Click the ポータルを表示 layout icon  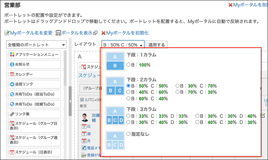(x=58, y=33)
